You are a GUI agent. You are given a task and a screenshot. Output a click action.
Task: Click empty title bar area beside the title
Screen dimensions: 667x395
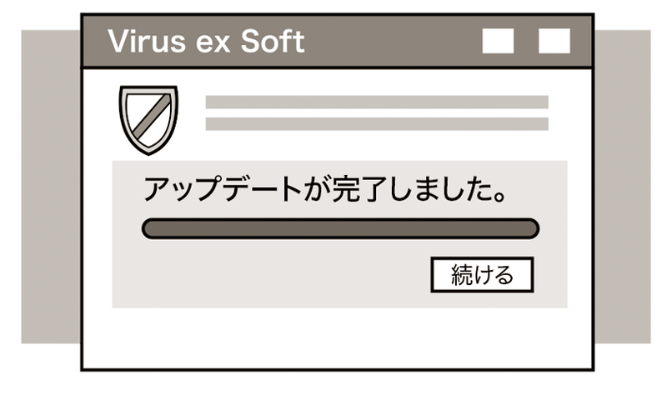click(392, 42)
